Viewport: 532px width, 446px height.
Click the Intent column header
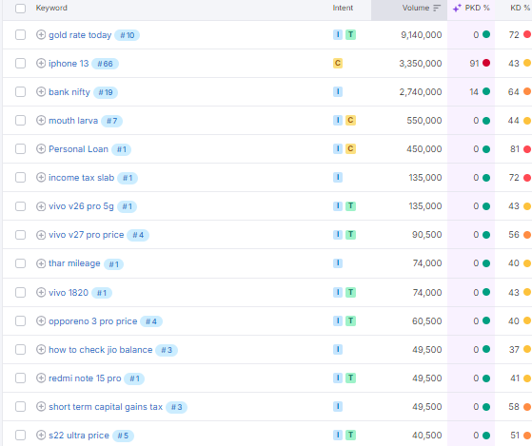coord(343,8)
